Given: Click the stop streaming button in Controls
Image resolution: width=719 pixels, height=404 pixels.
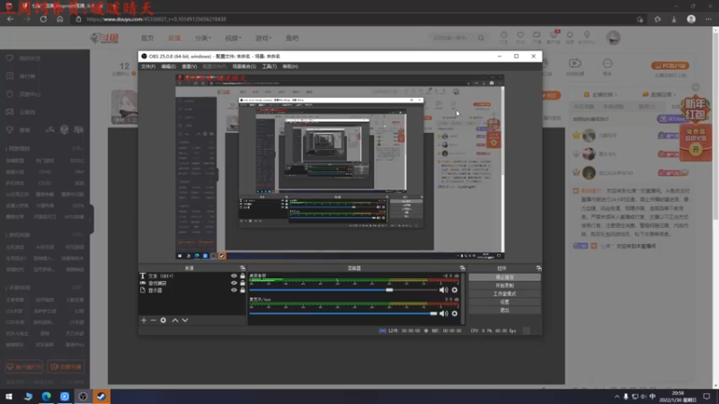Looking at the screenshot, I should tap(504, 277).
